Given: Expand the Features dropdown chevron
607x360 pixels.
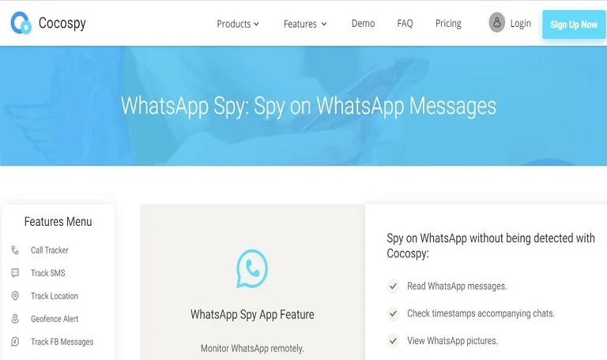Looking at the screenshot, I should (x=324, y=24).
